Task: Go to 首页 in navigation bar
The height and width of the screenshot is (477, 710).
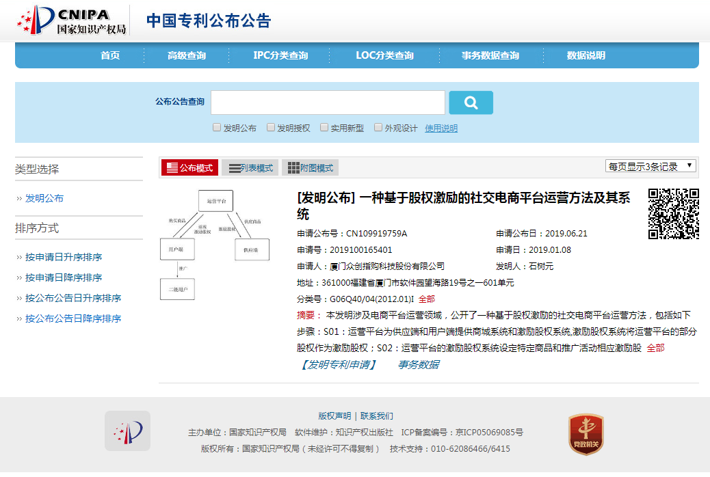Action: tap(110, 55)
